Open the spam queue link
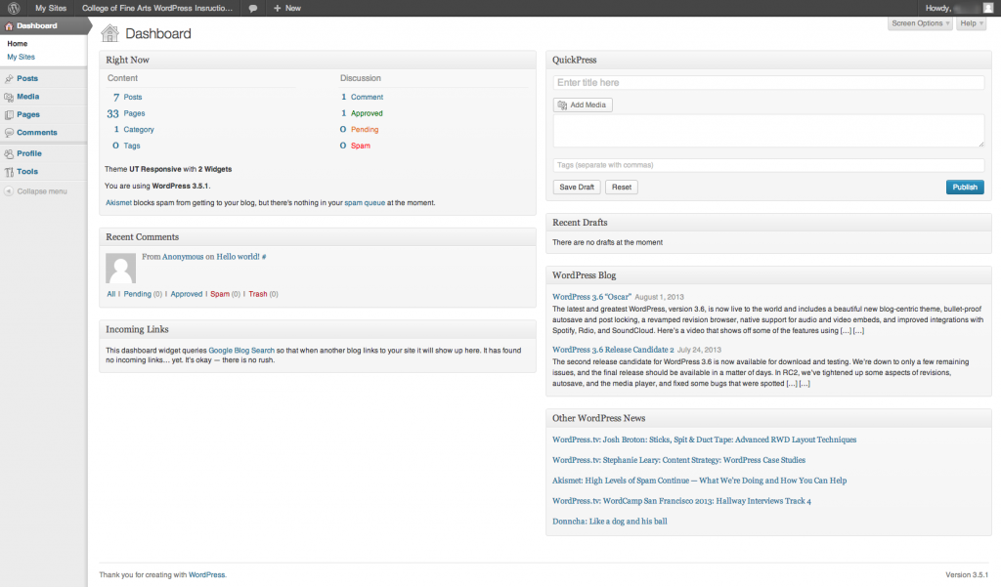 pyautogui.click(x=365, y=203)
